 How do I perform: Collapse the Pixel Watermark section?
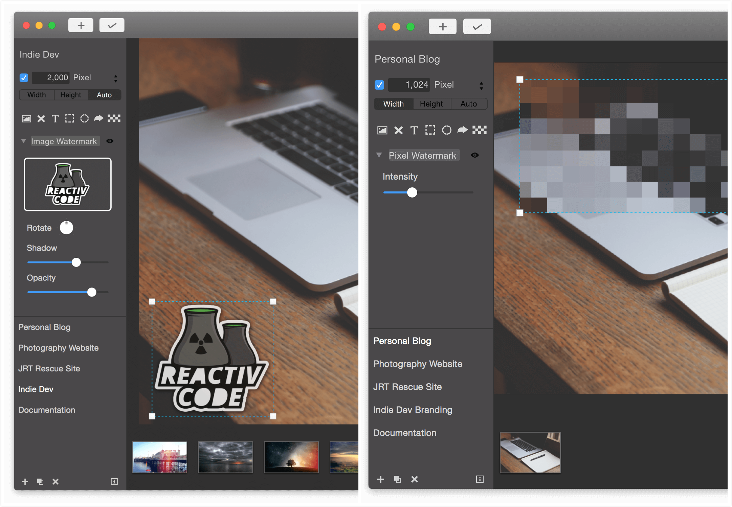pyautogui.click(x=379, y=155)
